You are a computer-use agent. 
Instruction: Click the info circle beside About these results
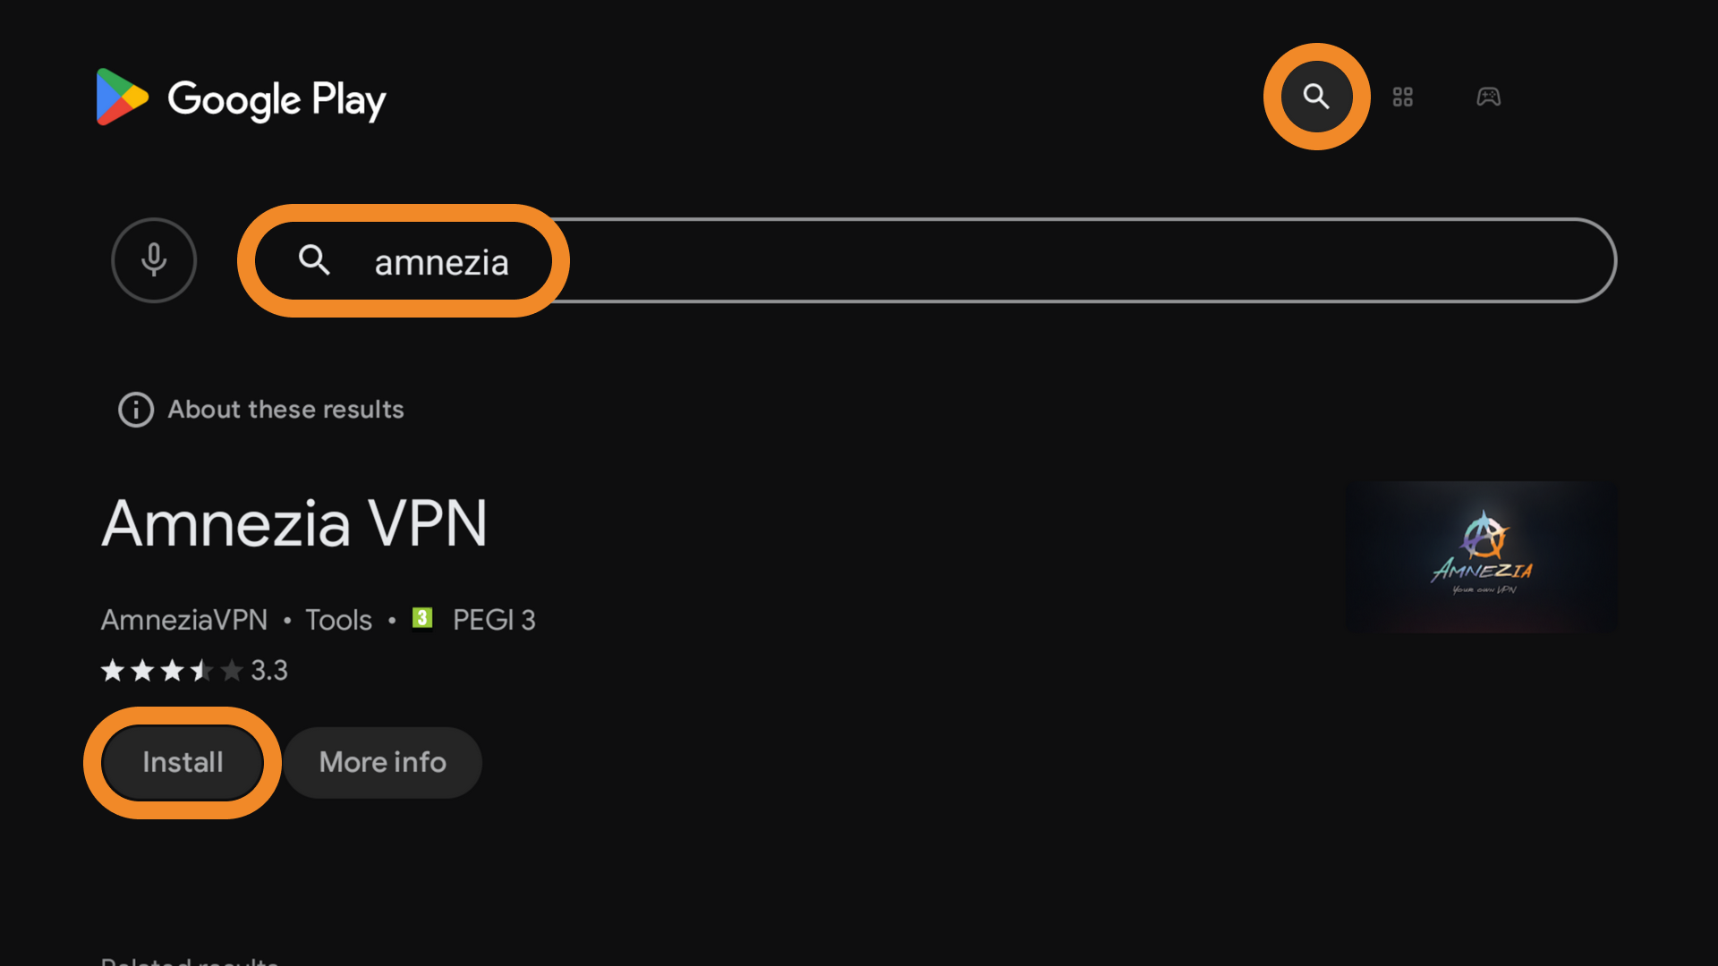tap(136, 410)
